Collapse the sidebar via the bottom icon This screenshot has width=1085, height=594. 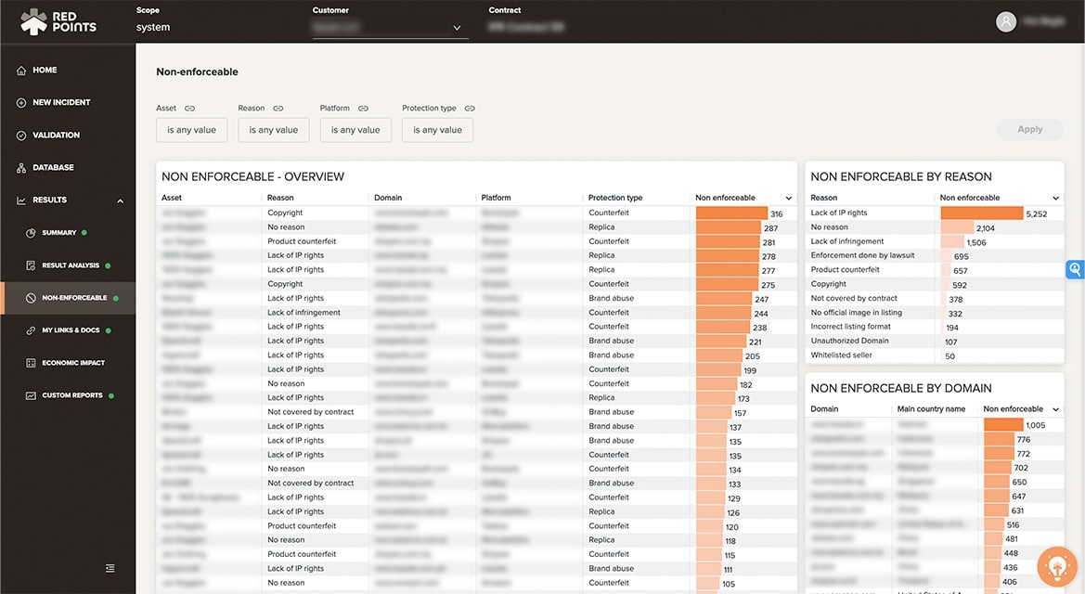(110, 567)
